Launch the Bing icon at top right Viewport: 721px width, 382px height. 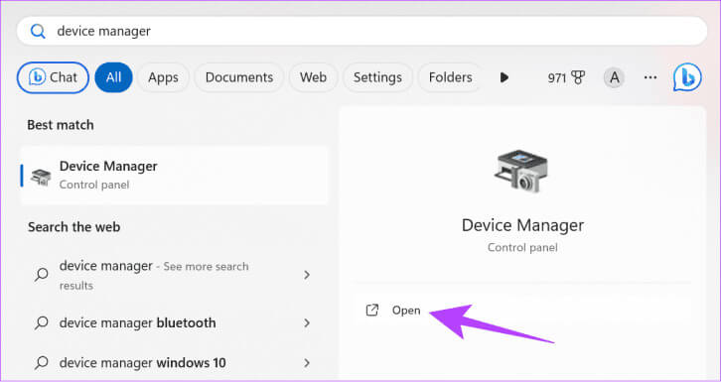point(687,77)
